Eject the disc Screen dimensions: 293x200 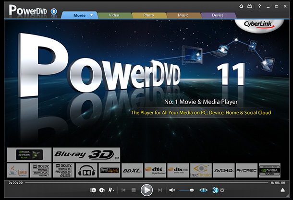283,190
